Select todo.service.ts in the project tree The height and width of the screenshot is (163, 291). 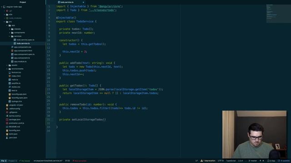coord(23,43)
